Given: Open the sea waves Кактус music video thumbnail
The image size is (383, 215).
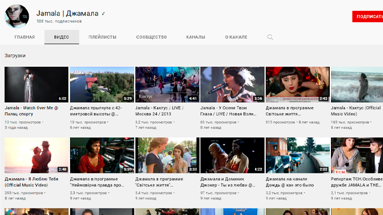Looking at the screenshot, I should pos(357,85).
